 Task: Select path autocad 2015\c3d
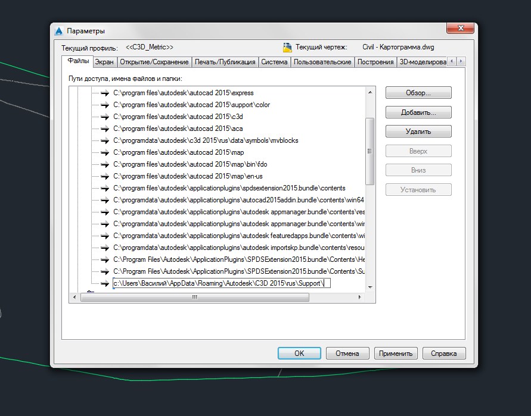pyautogui.click(x=178, y=117)
